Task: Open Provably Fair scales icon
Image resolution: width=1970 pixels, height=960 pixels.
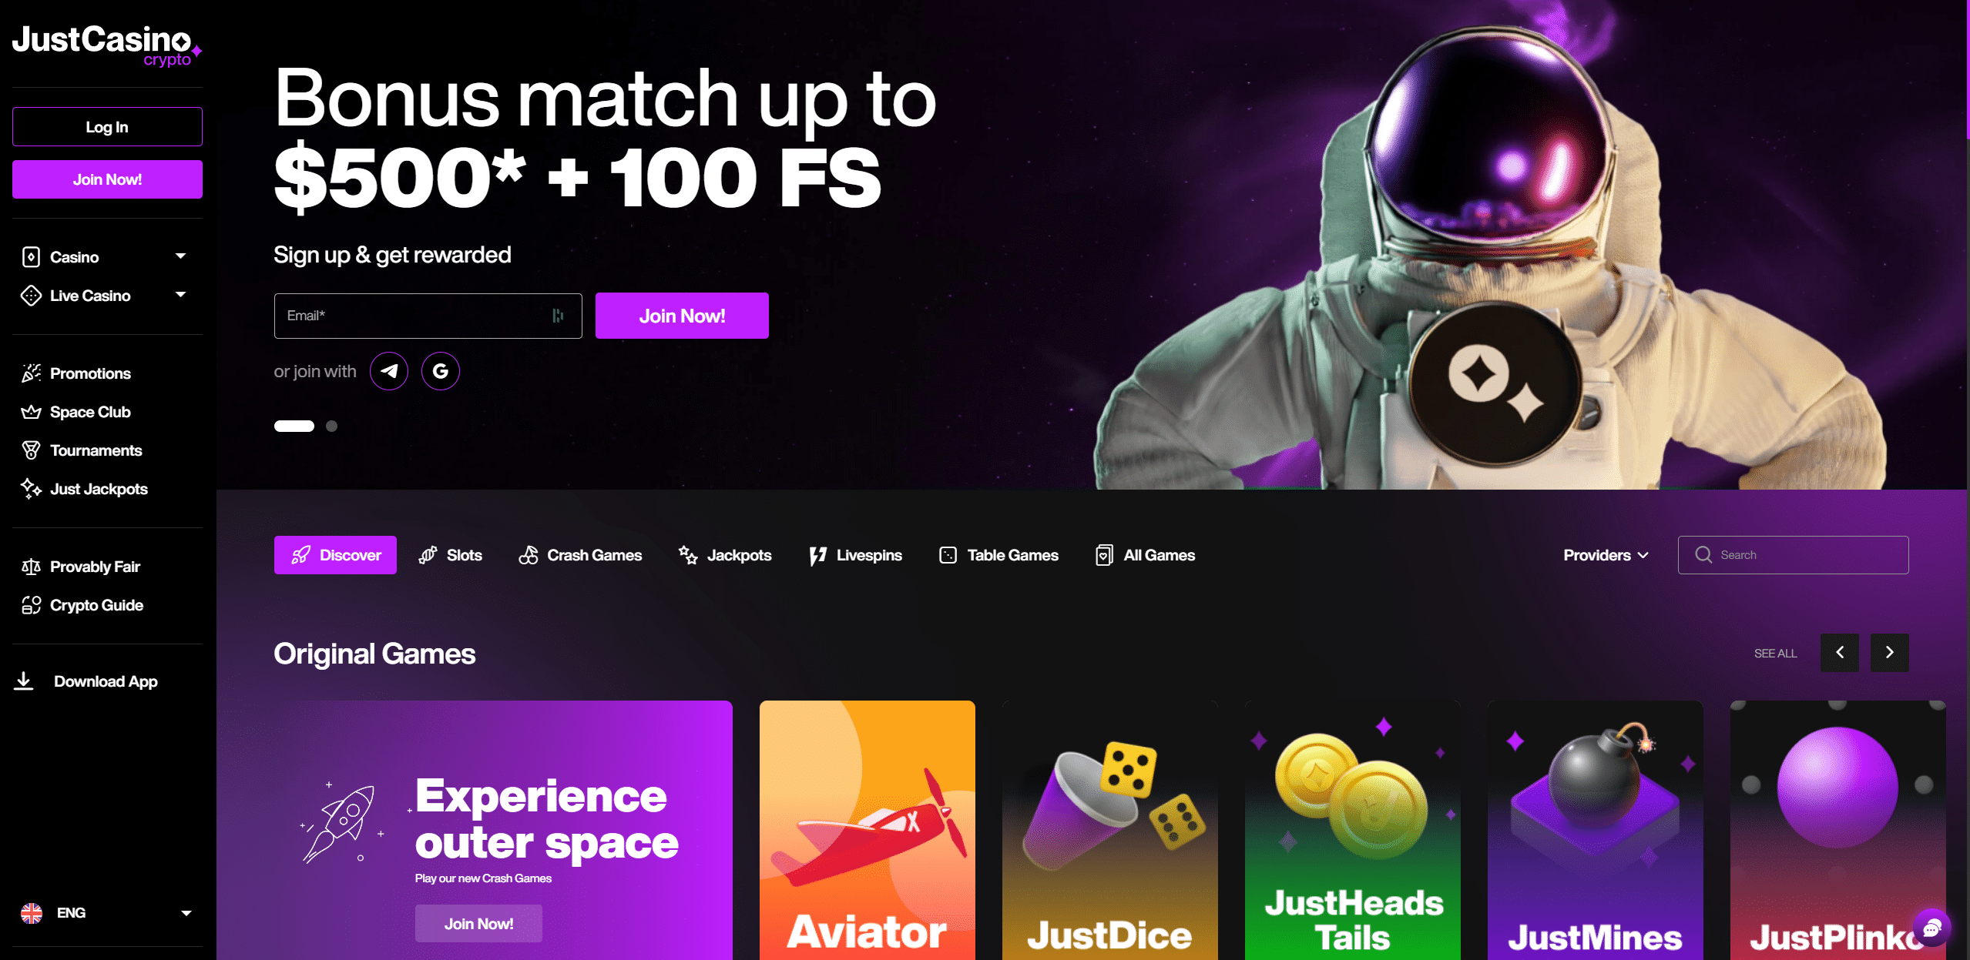Action: (31, 567)
